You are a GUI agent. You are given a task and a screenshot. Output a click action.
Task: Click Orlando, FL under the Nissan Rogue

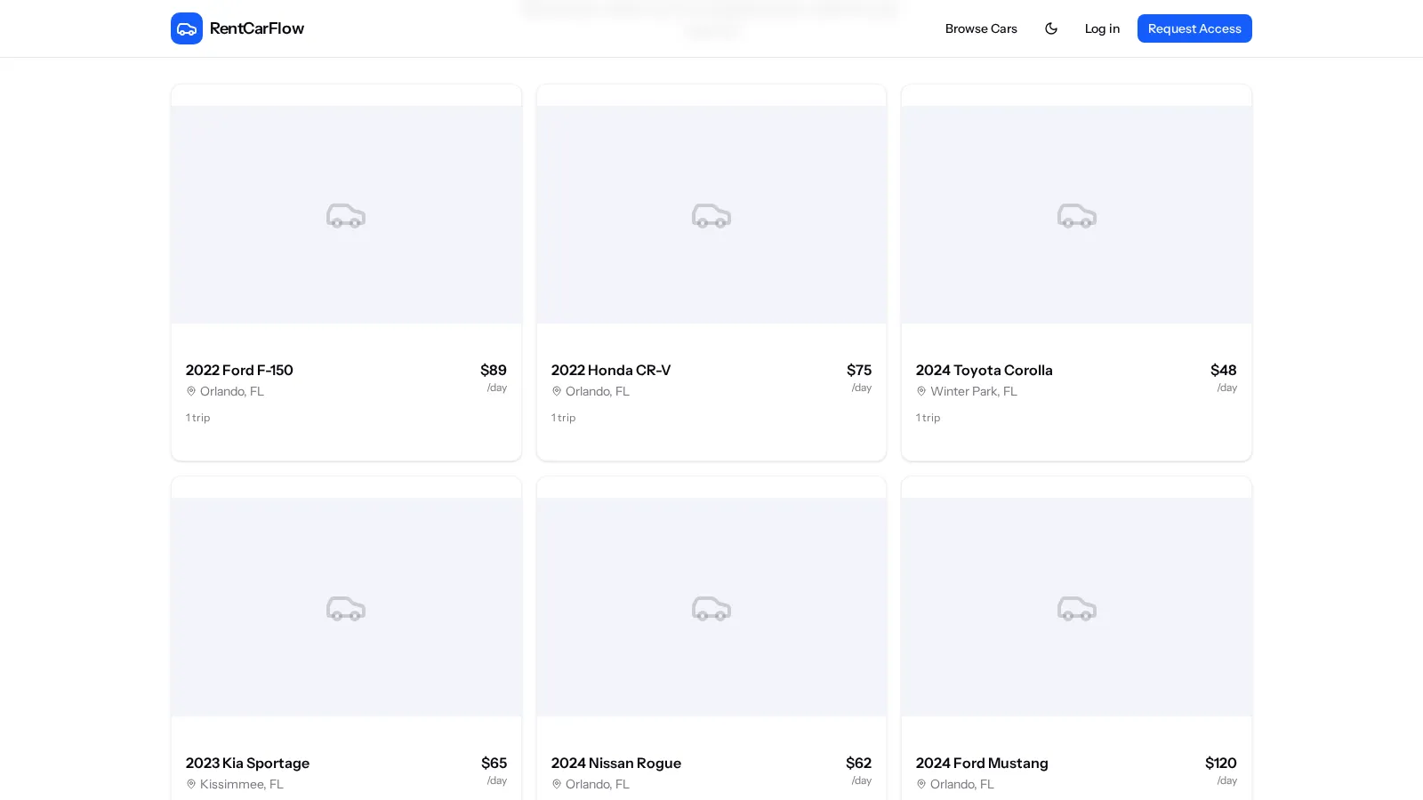[x=598, y=784]
